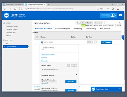Open Service queue in sidebar
Viewport: 127px width, 97px height.
pyautogui.click(x=11, y=33)
